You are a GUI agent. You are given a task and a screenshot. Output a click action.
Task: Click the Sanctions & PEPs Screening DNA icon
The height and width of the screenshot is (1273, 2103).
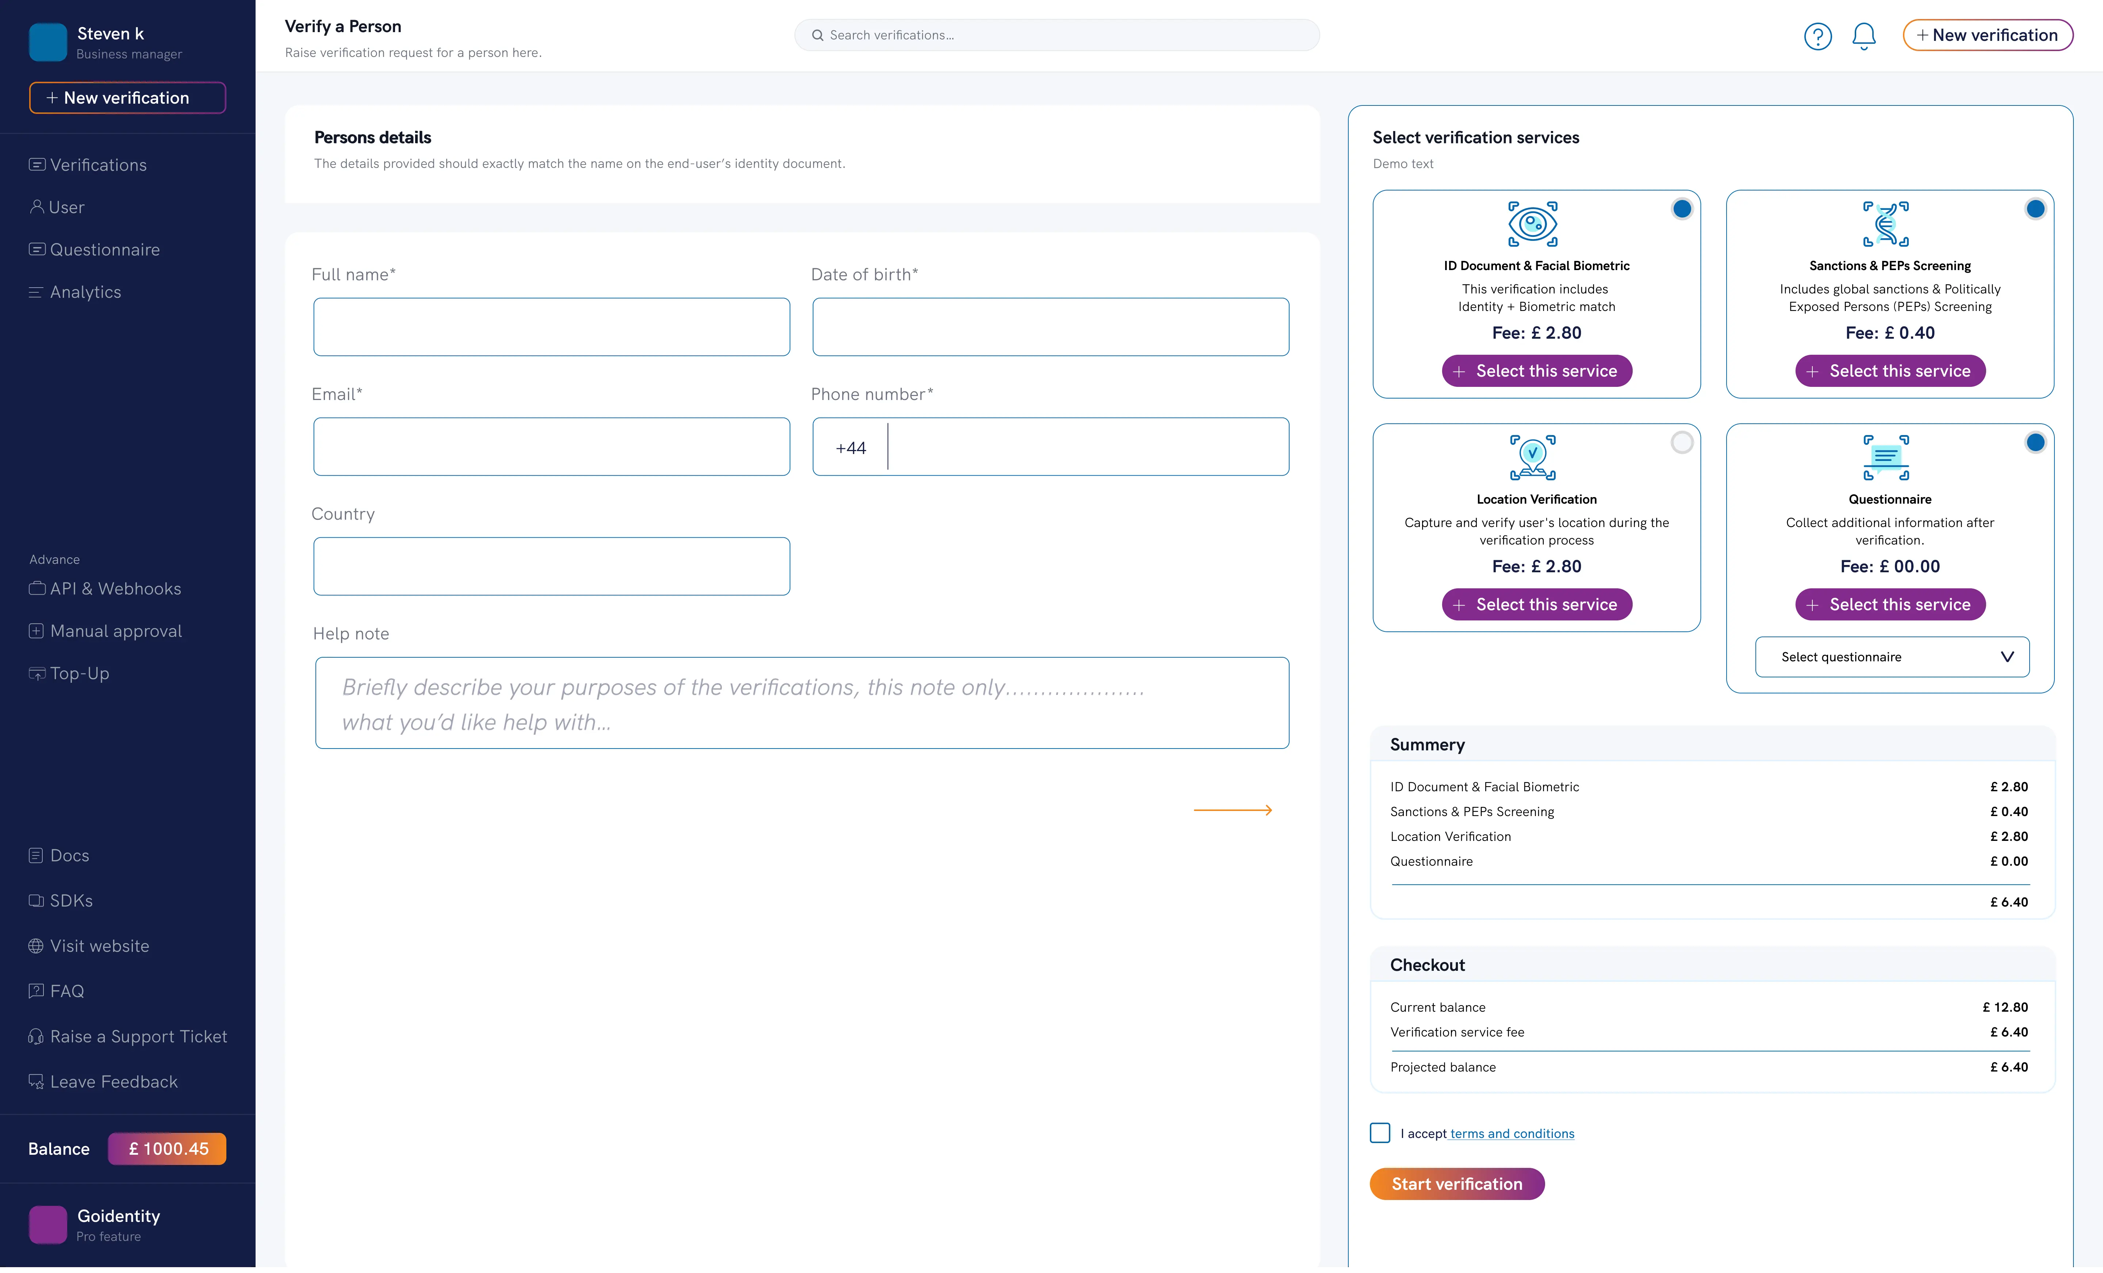[x=1886, y=224]
